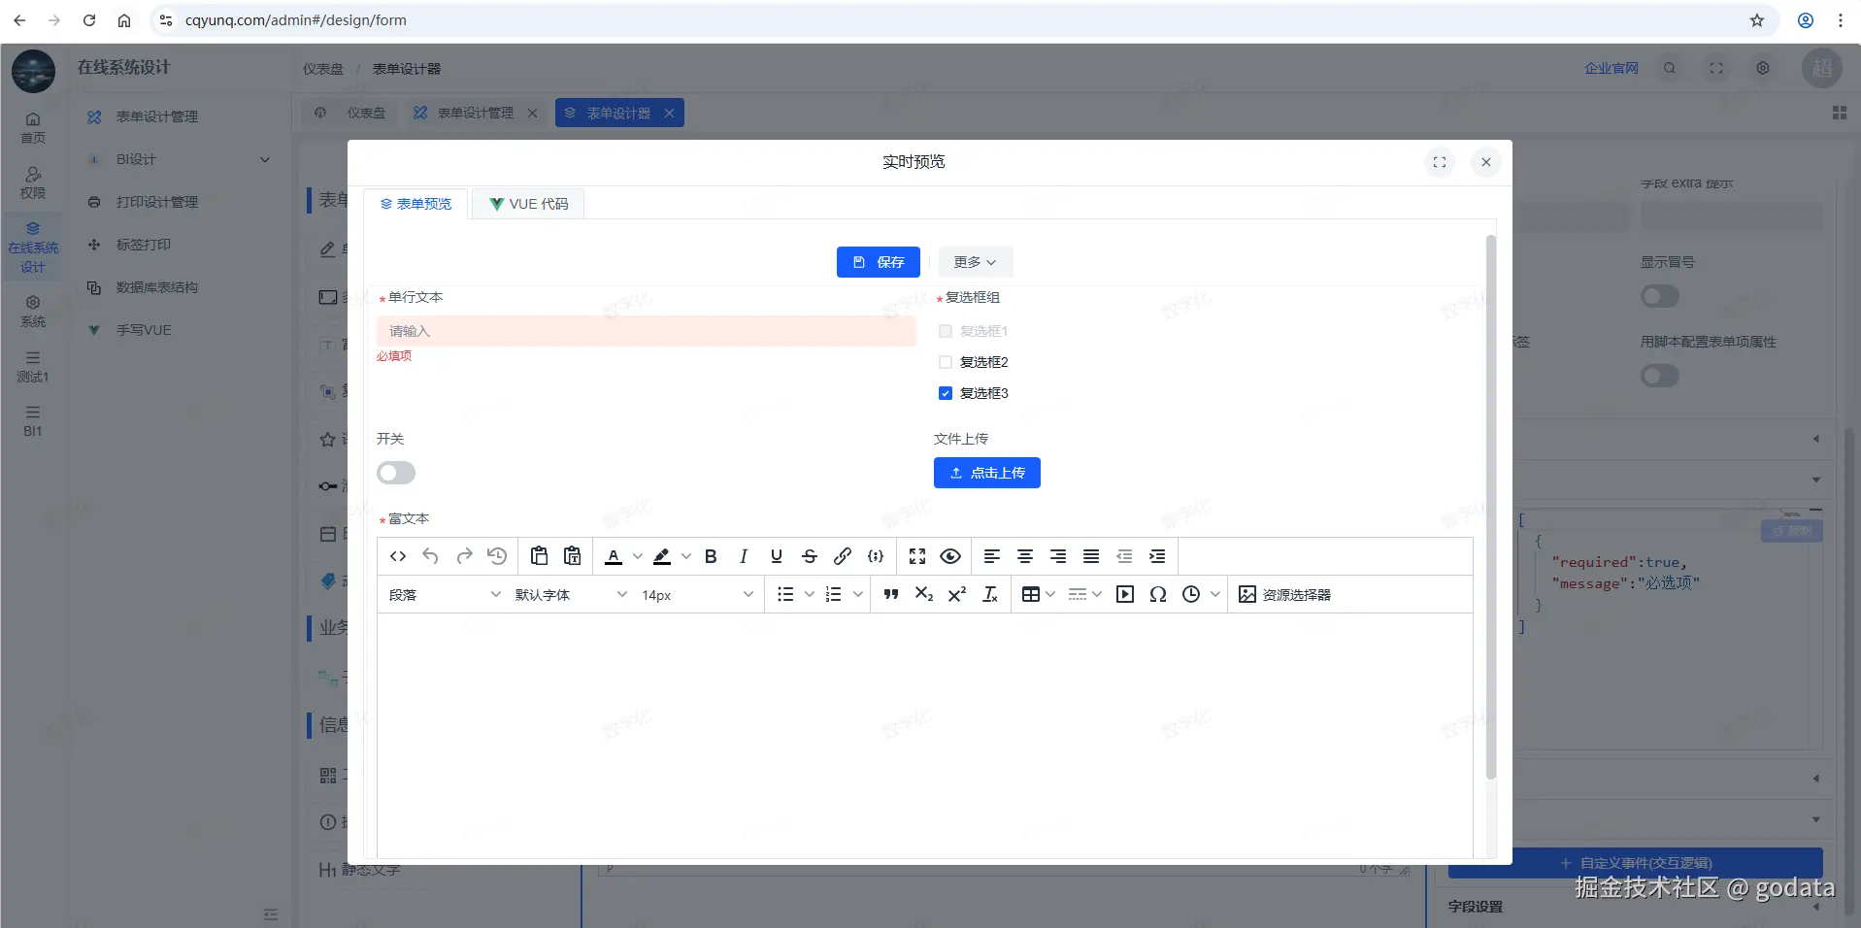Open 数据库表结构 in the sidebar
The image size is (1861, 928).
point(157,287)
